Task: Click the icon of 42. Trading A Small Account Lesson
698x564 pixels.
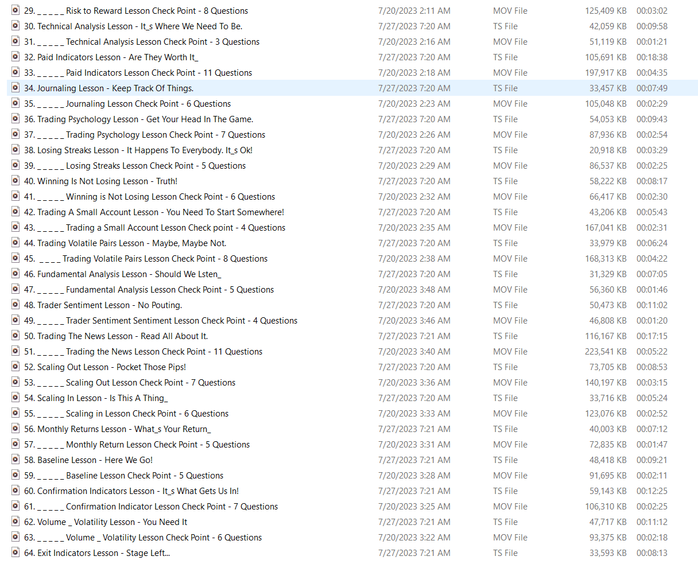Action: point(15,212)
